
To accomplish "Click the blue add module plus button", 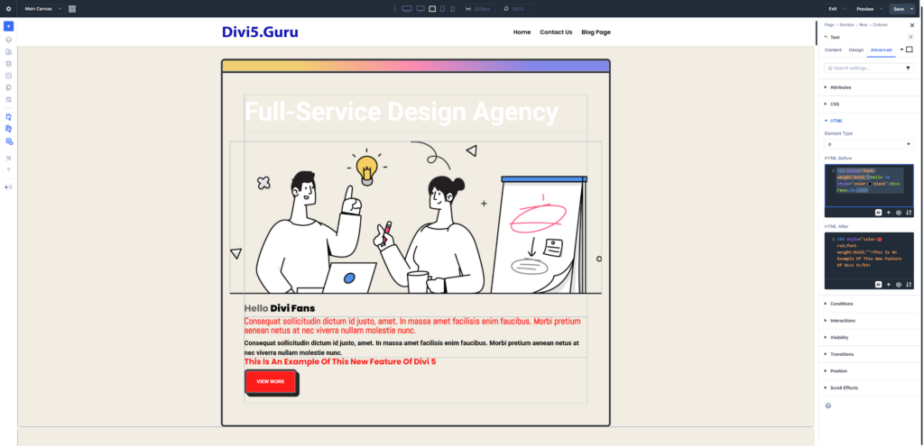I will 8,26.
